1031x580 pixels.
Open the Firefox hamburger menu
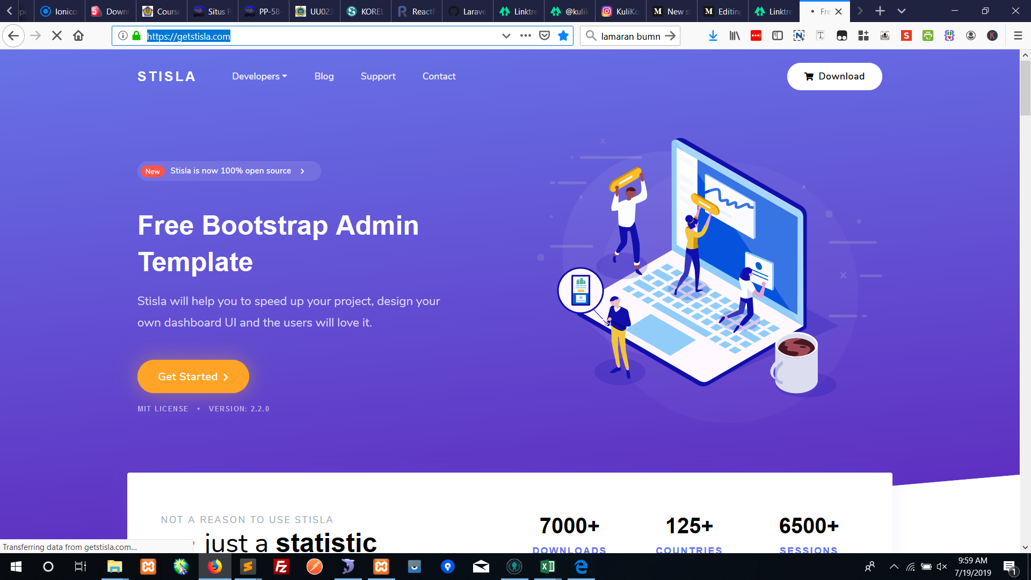coord(1018,35)
